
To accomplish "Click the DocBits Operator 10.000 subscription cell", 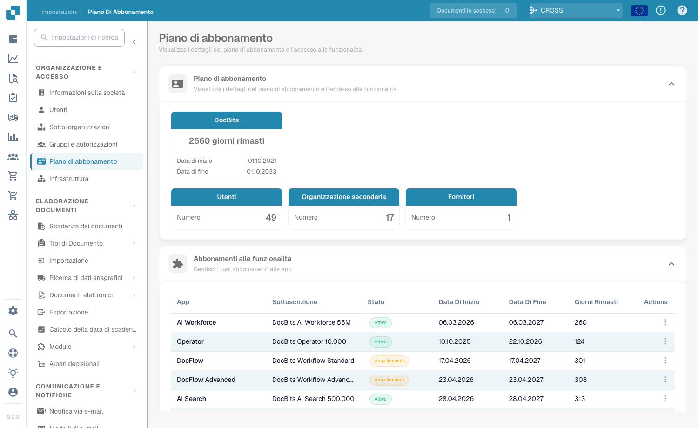I will pyautogui.click(x=309, y=341).
